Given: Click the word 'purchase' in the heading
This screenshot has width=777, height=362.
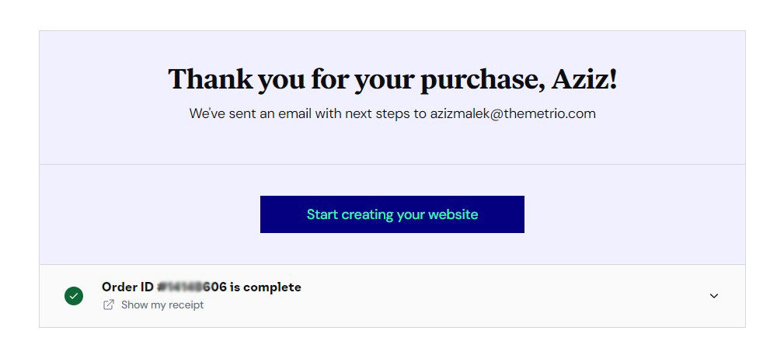Looking at the screenshot, I should [x=479, y=80].
